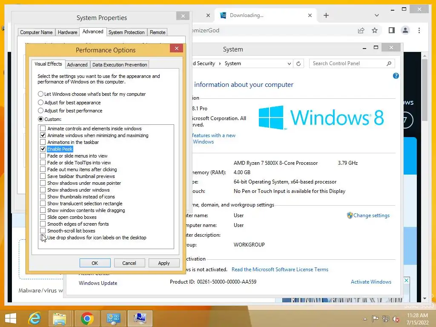
Task: Select the Custom radio option
Action: click(40, 119)
